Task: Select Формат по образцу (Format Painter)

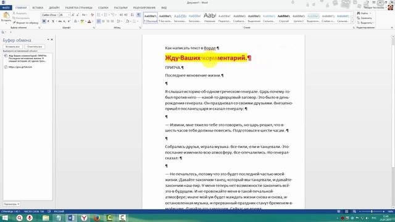Action: tap(26, 23)
